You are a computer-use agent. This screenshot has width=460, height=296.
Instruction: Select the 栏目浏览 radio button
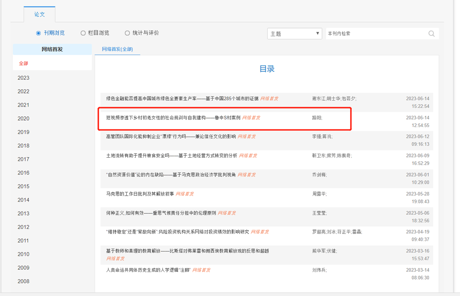pos(83,33)
